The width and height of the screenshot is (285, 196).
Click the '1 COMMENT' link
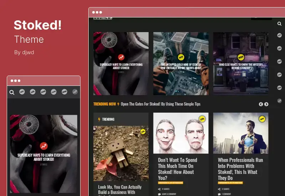(x=226, y=194)
